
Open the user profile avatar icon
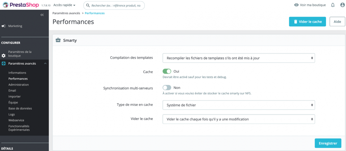coord(343,5)
